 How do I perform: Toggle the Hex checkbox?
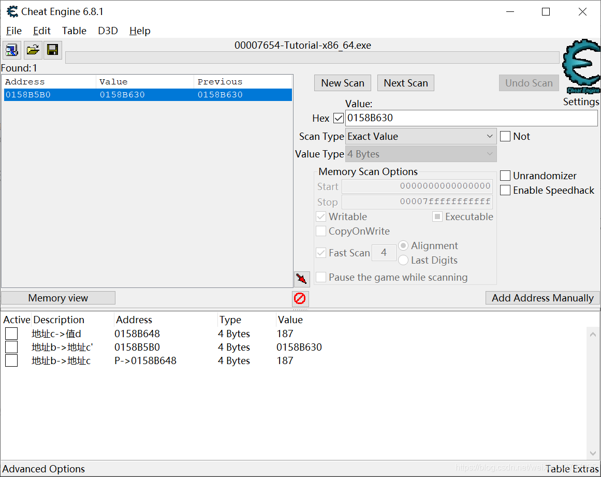point(339,118)
